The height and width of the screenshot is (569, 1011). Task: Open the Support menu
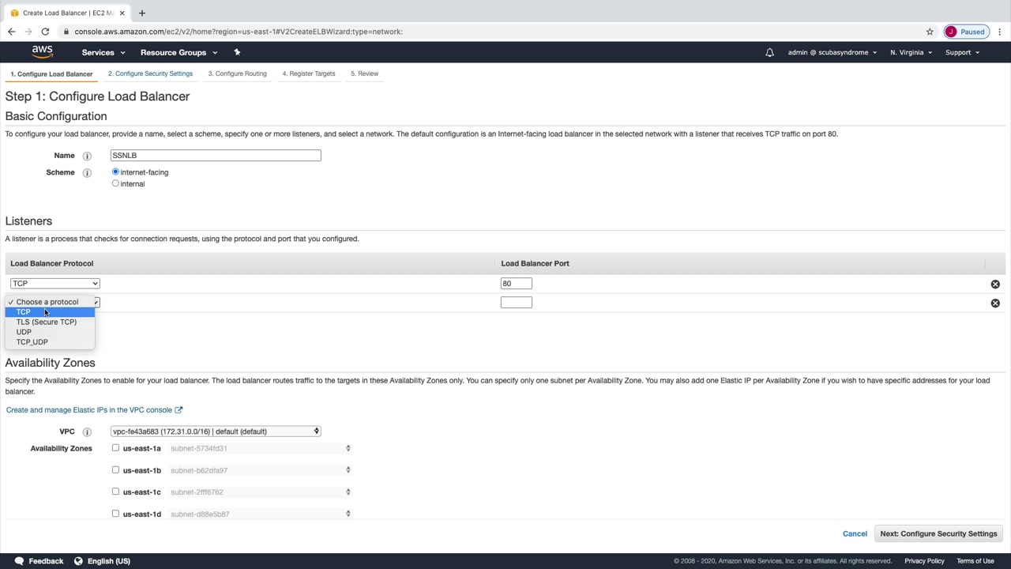(x=962, y=53)
